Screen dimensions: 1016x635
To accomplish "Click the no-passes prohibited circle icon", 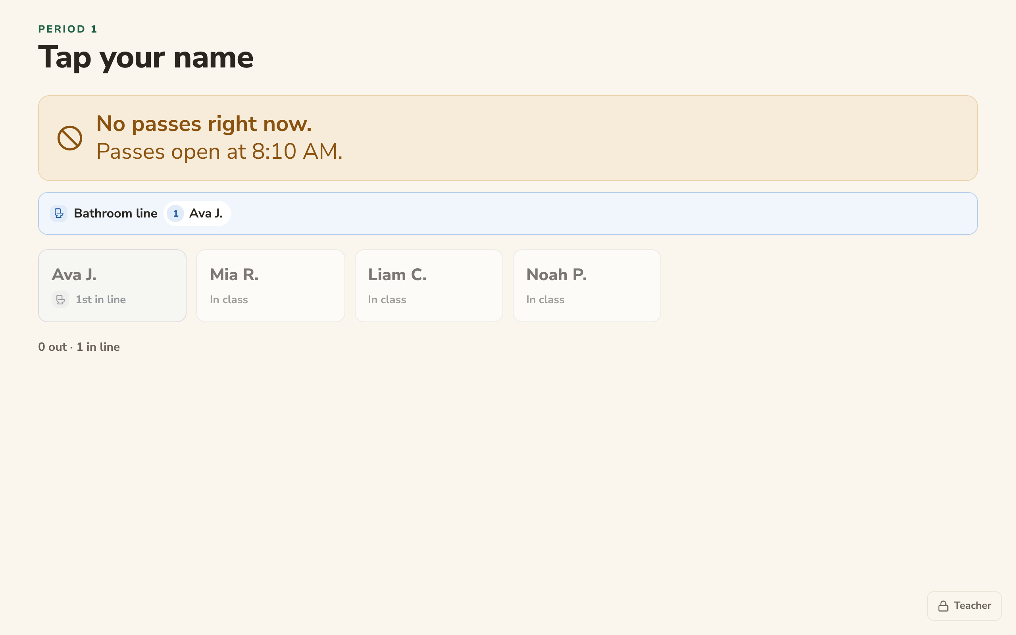I will point(70,138).
